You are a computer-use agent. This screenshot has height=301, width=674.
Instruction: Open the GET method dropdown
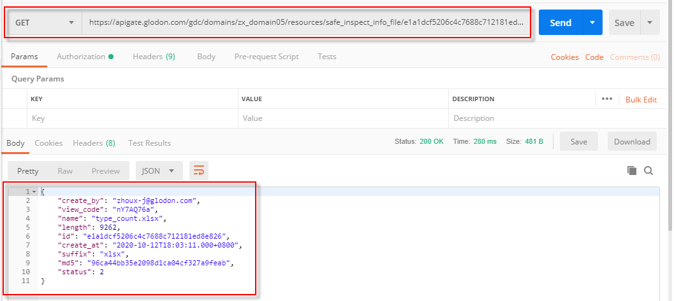(45, 23)
